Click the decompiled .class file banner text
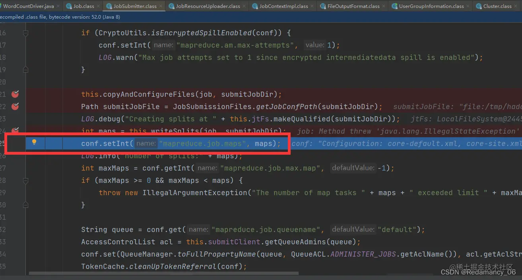The image size is (522, 280). 60,17
